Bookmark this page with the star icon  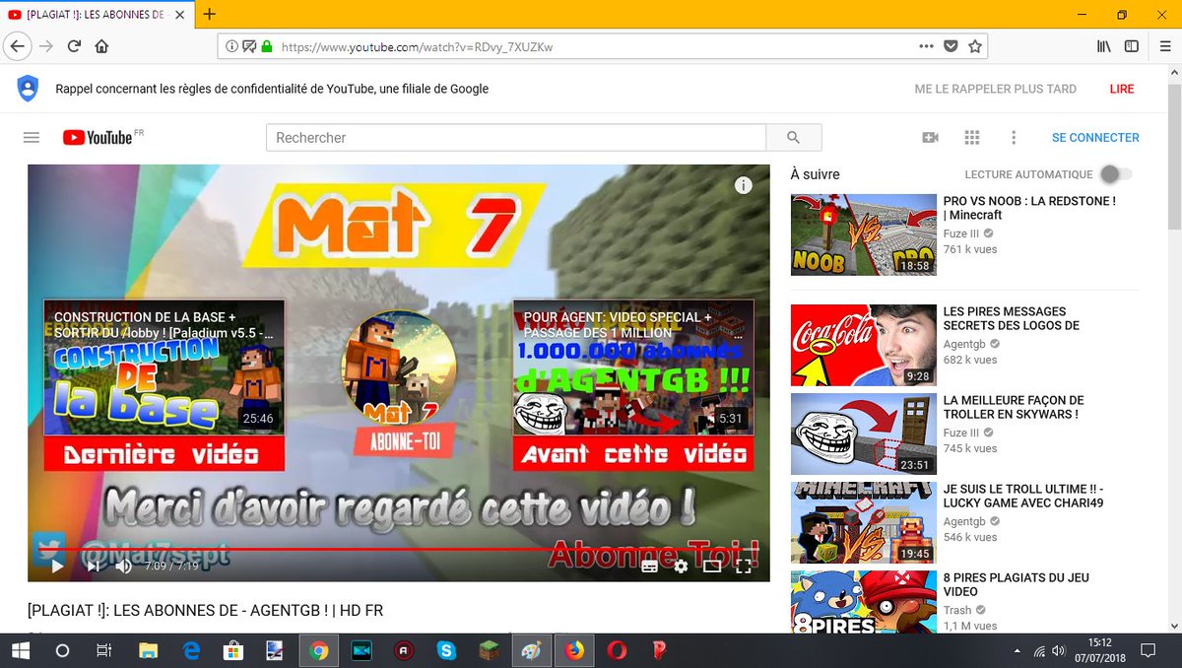tap(974, 46)
